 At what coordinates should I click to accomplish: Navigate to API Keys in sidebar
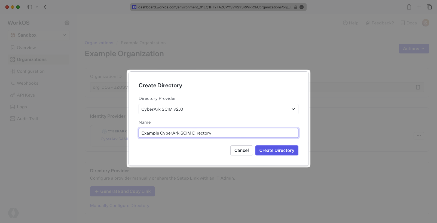click(26, 95)
